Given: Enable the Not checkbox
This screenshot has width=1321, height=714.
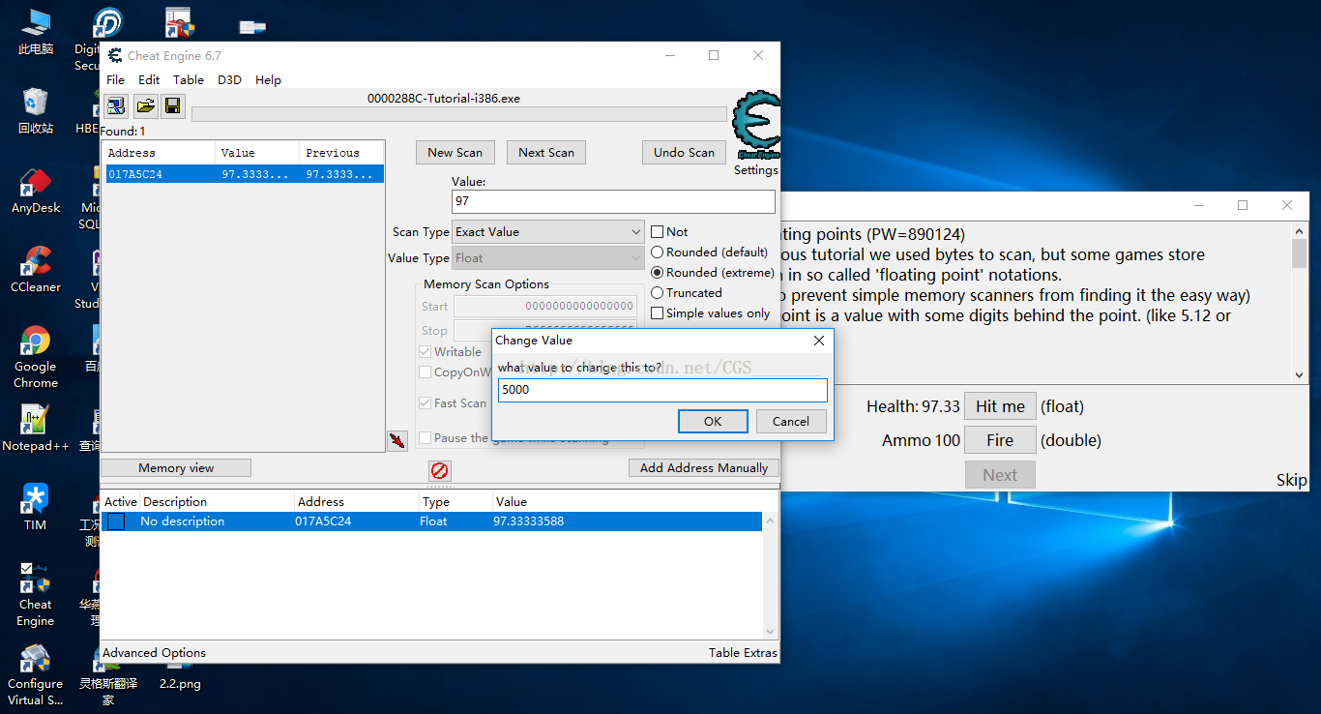Looking at the screenshot, I should (x=658, y=232).
